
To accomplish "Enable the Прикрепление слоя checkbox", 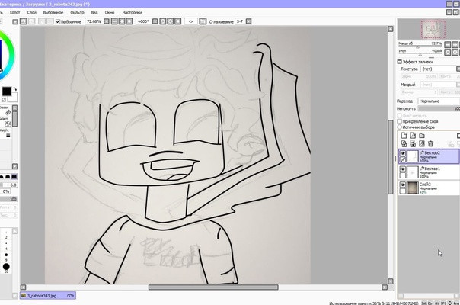I will click(401, 121).
